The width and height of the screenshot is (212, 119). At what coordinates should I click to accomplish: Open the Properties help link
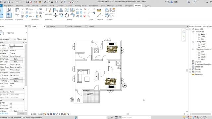click(4, 113)
